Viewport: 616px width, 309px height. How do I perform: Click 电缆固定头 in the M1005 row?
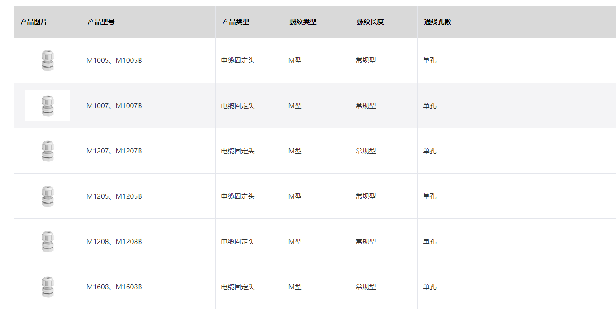[x=238, y=61]
